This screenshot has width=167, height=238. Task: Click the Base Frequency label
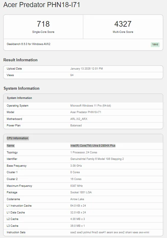17,166
